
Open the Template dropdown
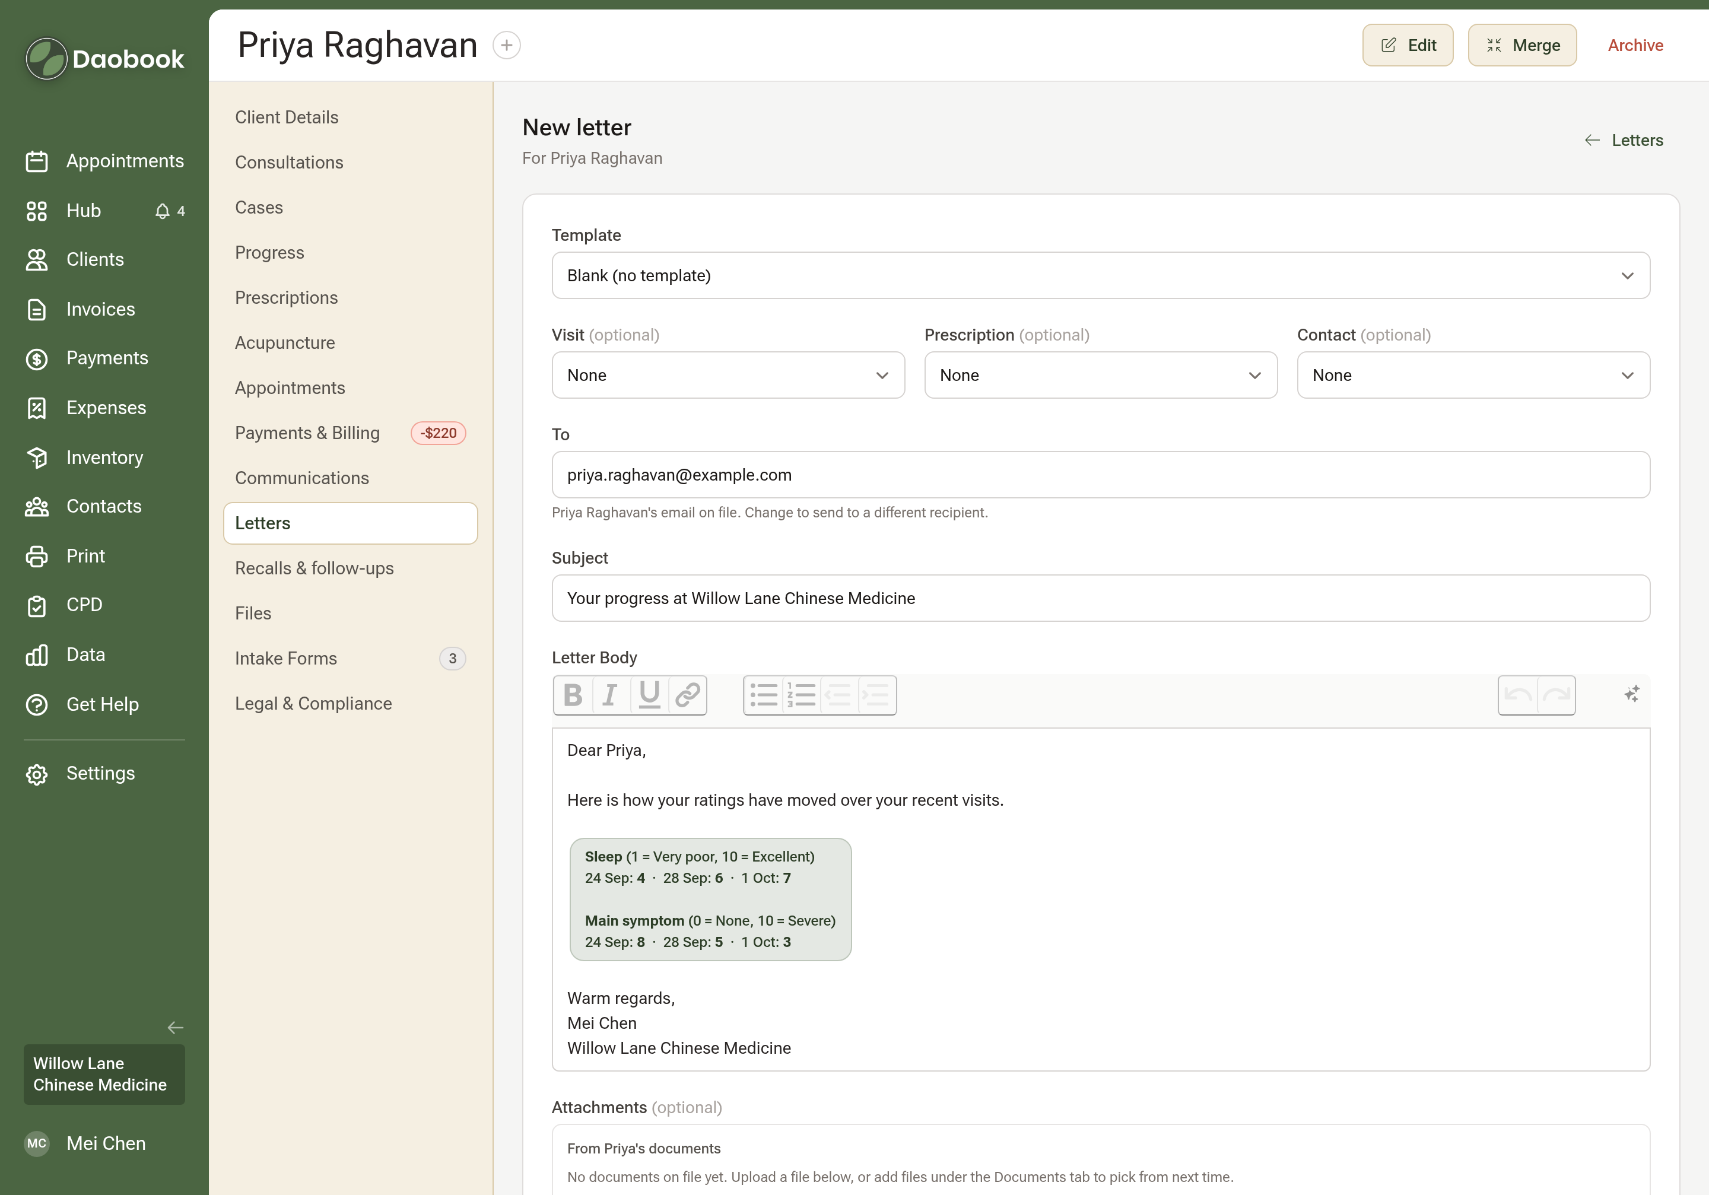[1100, 275]
